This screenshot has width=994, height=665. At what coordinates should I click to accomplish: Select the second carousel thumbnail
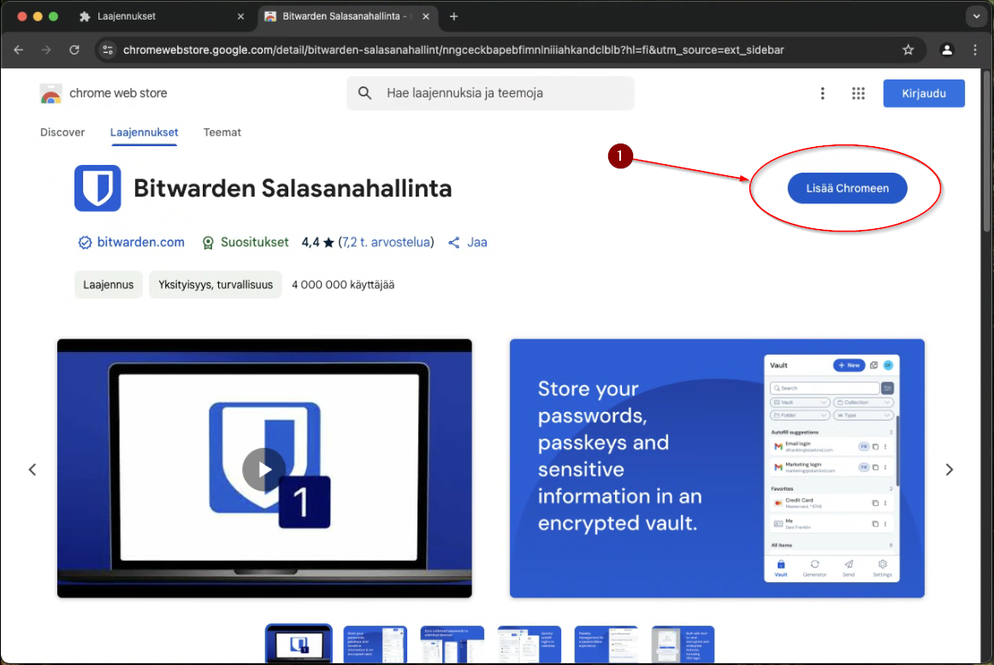(x=376, y=644)
